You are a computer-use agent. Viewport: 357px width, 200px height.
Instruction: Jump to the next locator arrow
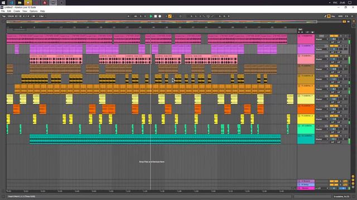(x=302, y=32)
